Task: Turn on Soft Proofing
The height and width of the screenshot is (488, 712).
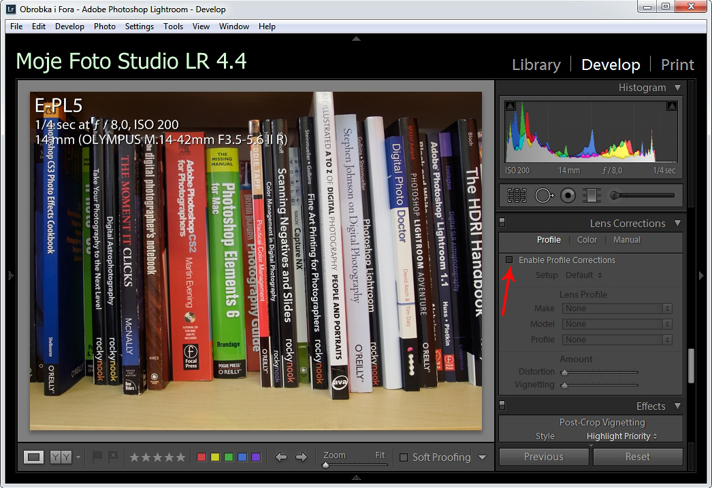Action: point(404,457)
